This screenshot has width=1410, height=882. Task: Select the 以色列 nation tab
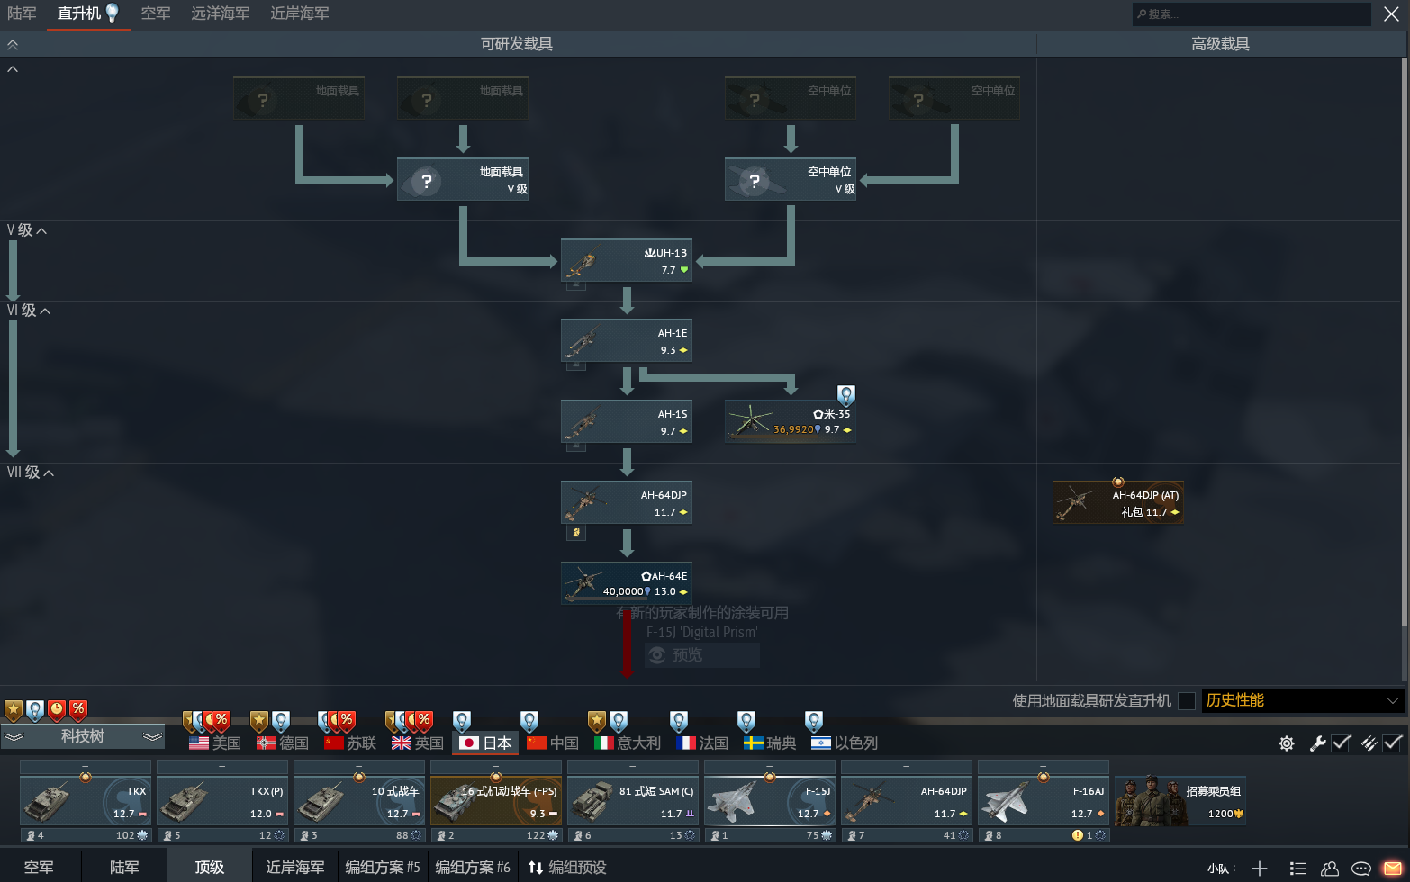tap(845, 742)
